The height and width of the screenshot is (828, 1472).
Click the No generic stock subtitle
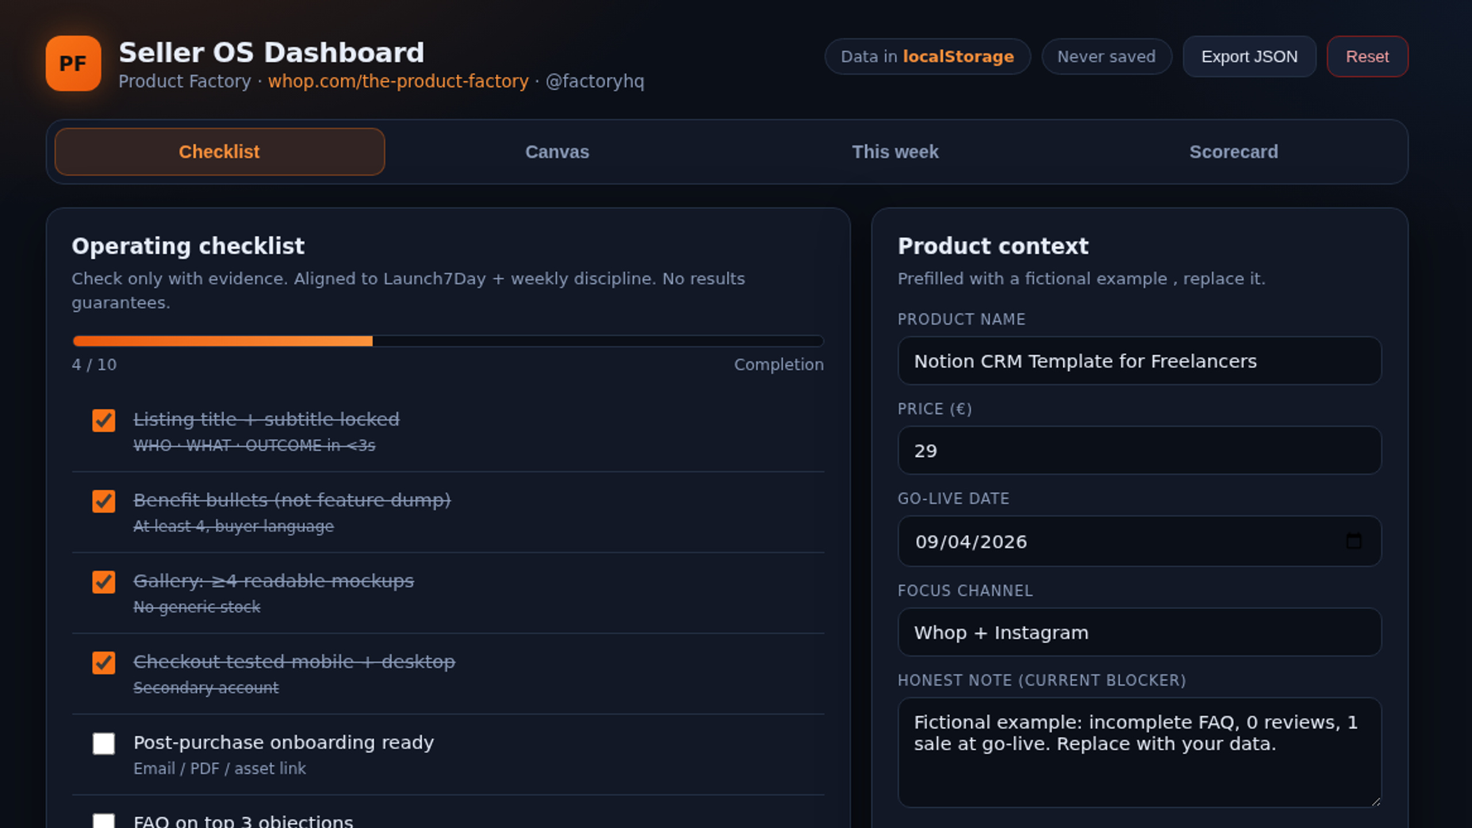(x=197, y=607)
